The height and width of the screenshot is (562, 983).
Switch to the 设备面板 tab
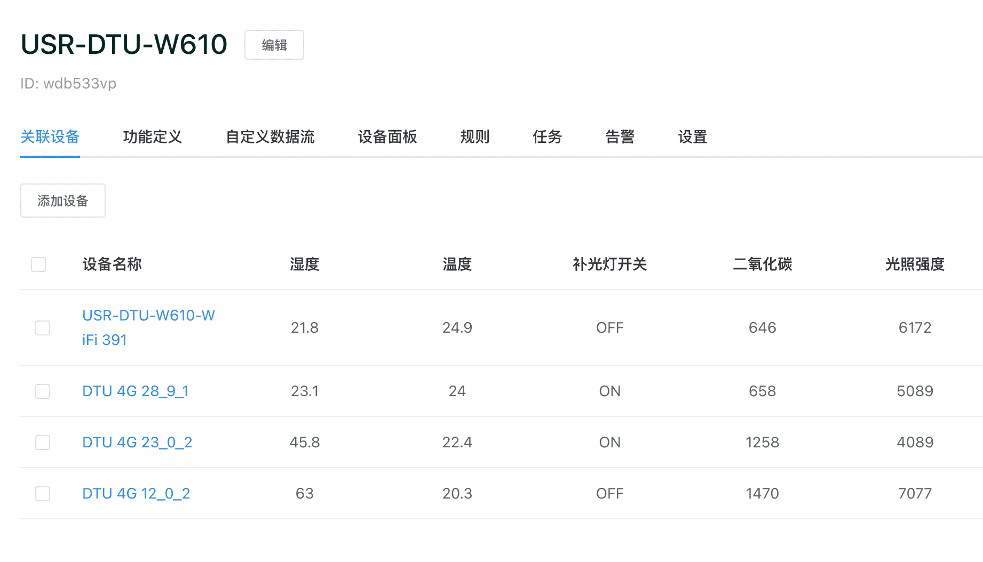click(x=387, y=137)
